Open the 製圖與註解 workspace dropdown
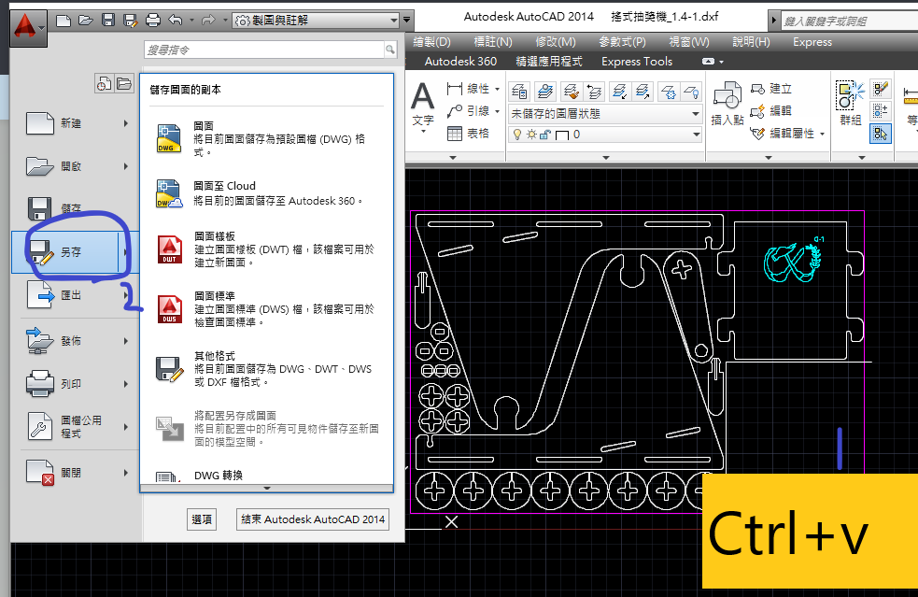The height and width of the screenshot is (597, 918). click(x=317, y=21)
